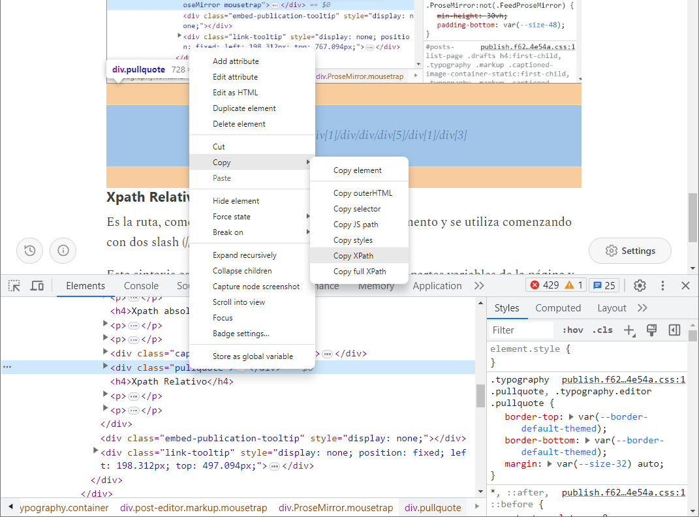Switch to the Console tab
699x517 pixels.
tap(141, 285)
